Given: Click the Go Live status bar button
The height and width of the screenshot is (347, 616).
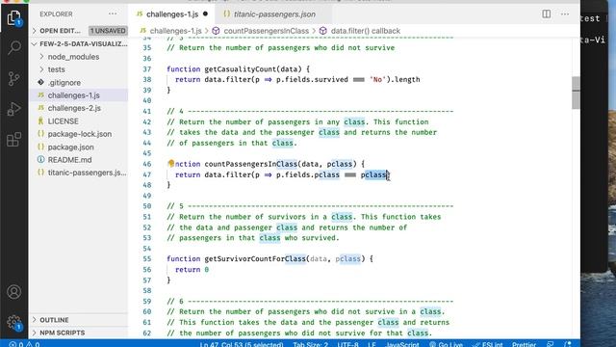Looking at the screenshot, I should tap(446, 344).
